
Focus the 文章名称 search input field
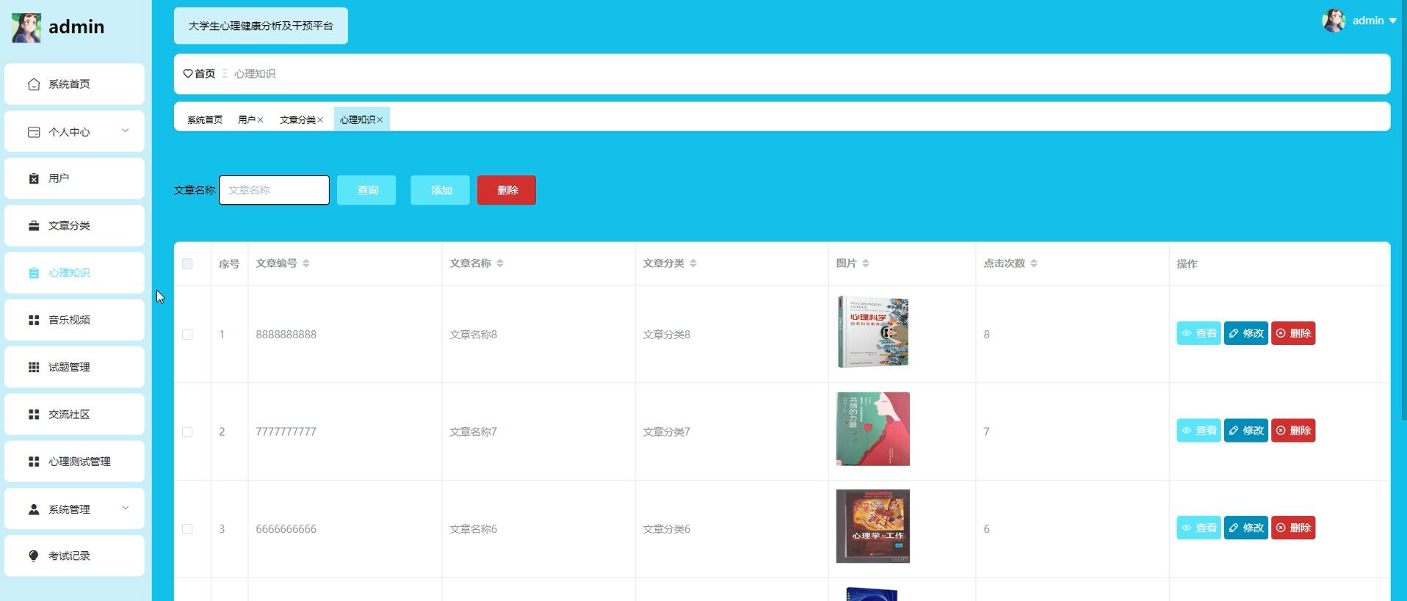coord(274,190)
